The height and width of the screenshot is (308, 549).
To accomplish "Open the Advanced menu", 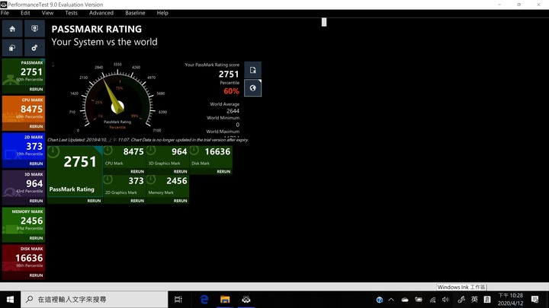I will point(101,13).
